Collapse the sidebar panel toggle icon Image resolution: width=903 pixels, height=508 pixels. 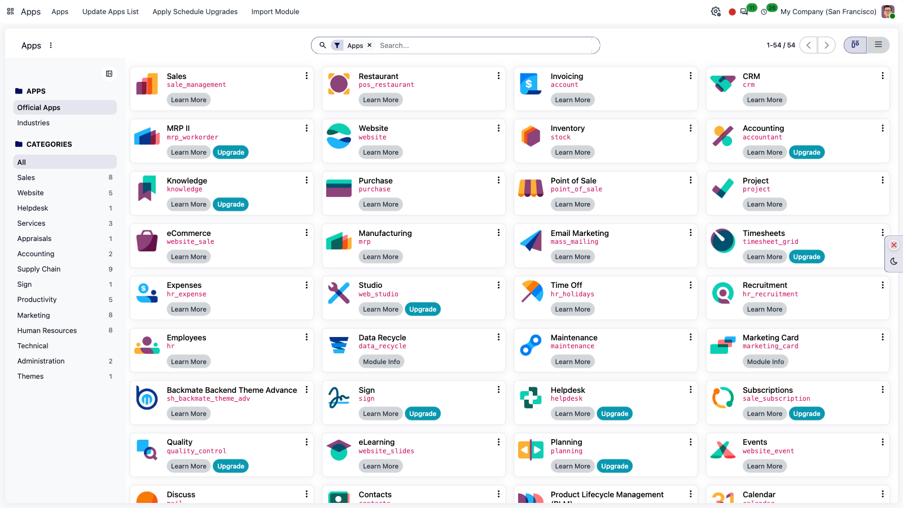point(109,74)
